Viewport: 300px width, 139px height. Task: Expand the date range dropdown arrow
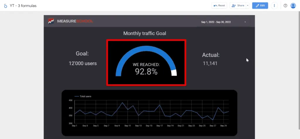(x=245, y=22)
